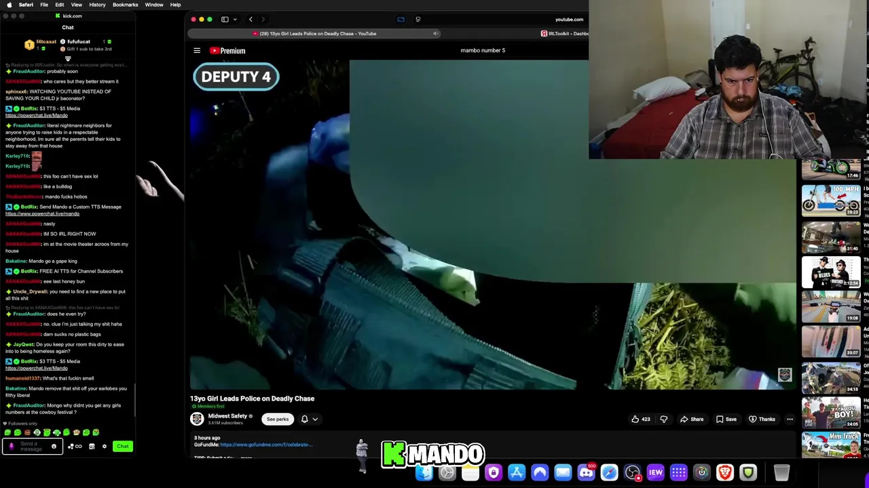
Task: Go back with Safari back arrow
Action: 251,20
